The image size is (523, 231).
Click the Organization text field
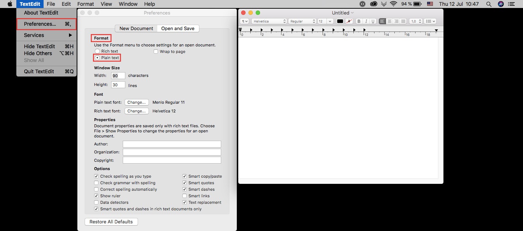(172, 152)
